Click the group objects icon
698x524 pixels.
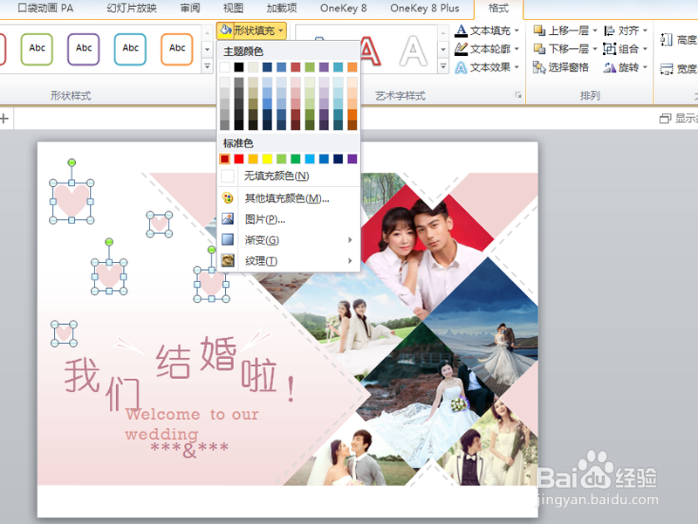pos(609,49)
